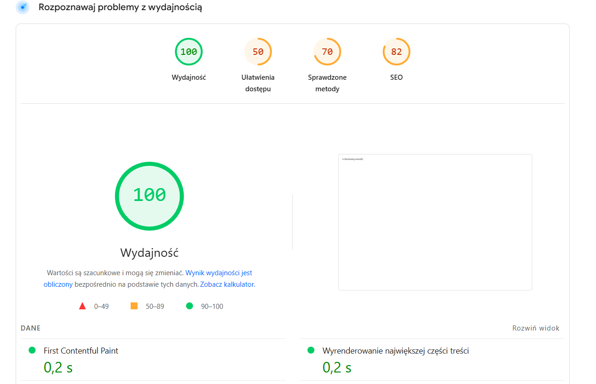This screenshot has height=384, width=596.
Task: Select the Ułatwienia dostępu score gauge showing 50
Action: click(x=258, y=52)
